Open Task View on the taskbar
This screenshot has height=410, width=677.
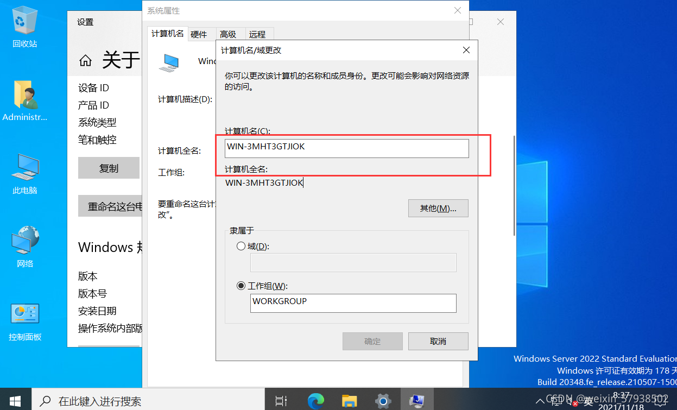point(281,401)
